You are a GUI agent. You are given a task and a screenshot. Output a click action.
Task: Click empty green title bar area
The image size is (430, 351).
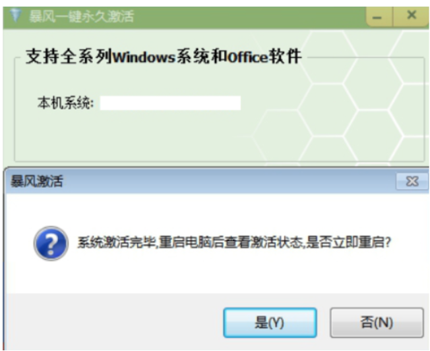(247, 16)
